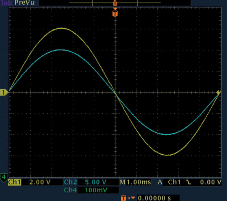Open the Ch2 5.00 V scale readout
This screenshot has height=201, width=227.
(96, 182)
